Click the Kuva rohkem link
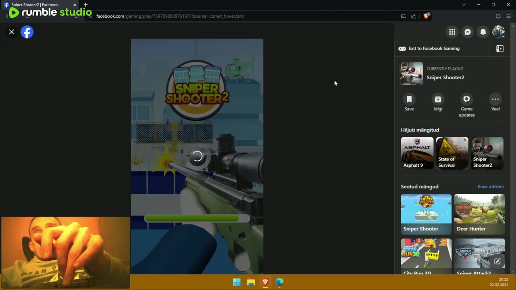This screenshot has height=290, width=516. pos(491,186)
